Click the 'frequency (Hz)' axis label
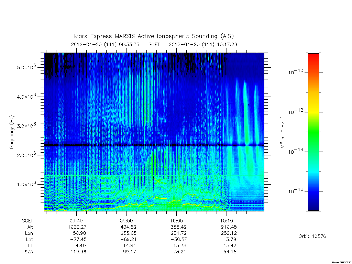This screenshot has height=264, width=352. (12, 132)
